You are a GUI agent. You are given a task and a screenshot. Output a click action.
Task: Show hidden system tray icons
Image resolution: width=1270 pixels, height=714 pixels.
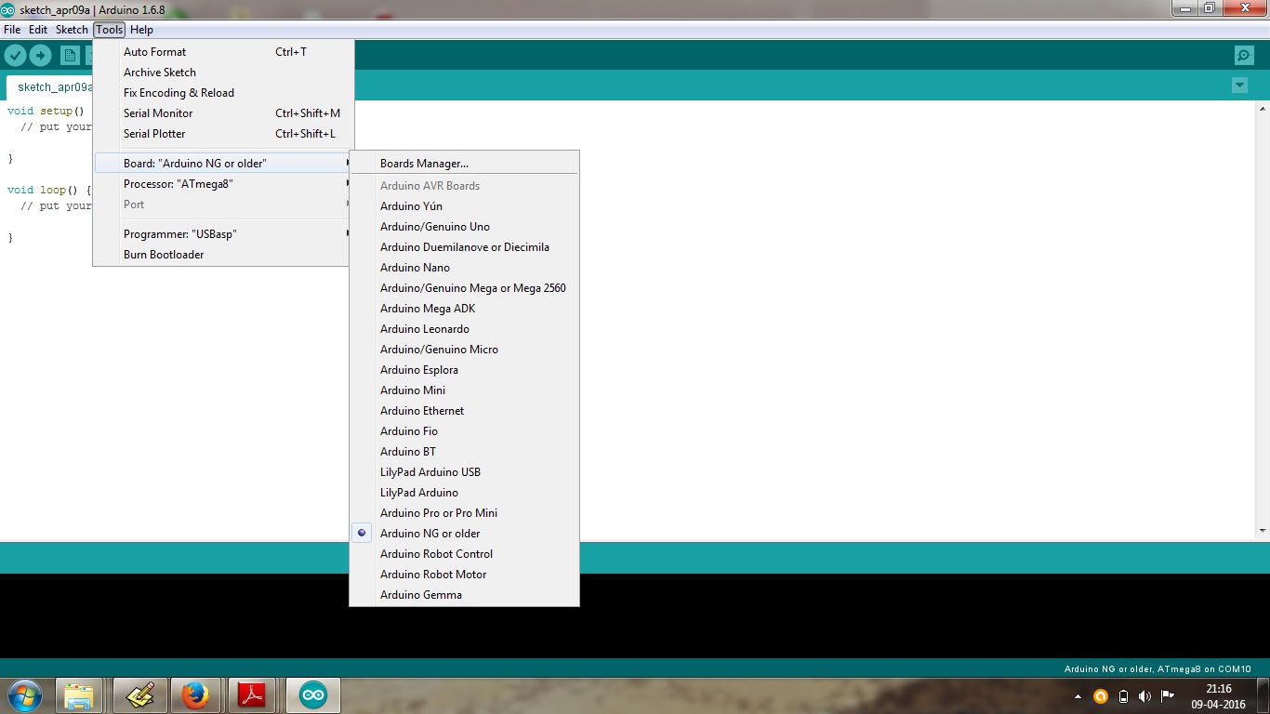click(1078, 695)
